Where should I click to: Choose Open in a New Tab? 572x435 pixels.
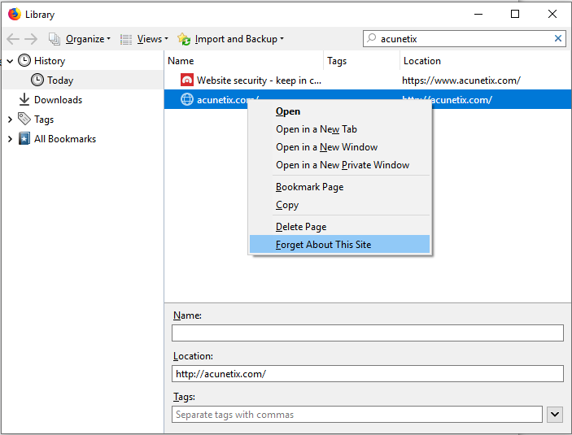tap(339, 129)
